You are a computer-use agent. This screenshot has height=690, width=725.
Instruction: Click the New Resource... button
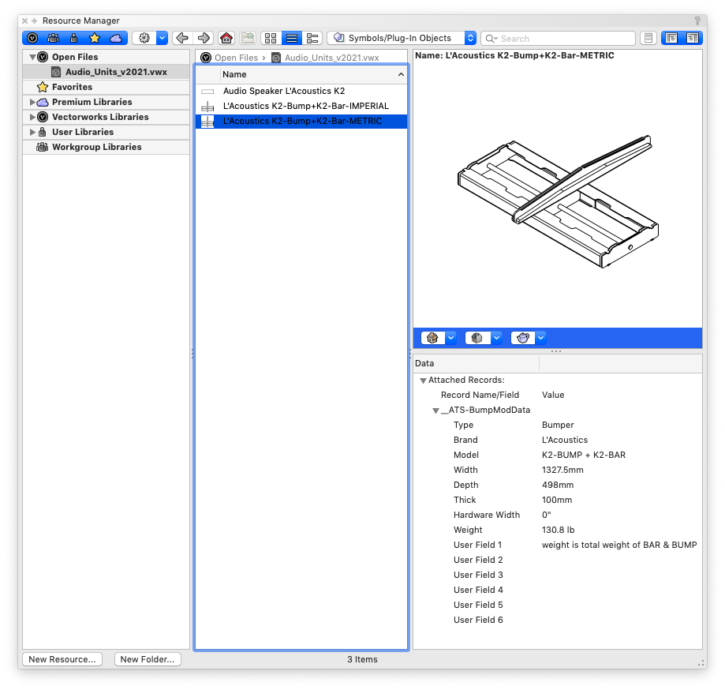[x=62, y=659]
